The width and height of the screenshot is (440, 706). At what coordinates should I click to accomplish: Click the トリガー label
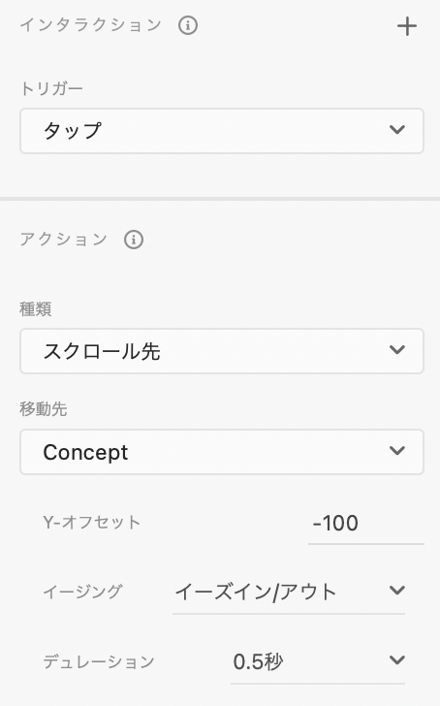(51, 88)
